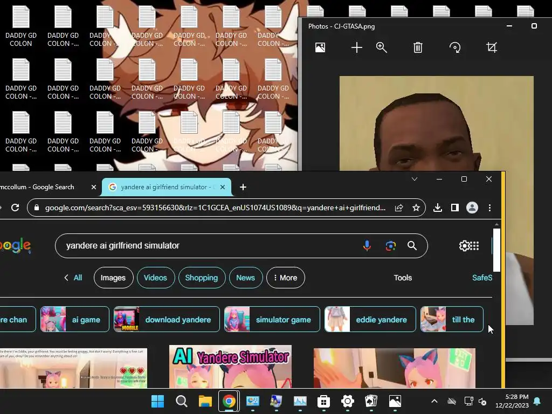552x414 pixels.
Task: Reload the Chrome page
Action: 15,208
